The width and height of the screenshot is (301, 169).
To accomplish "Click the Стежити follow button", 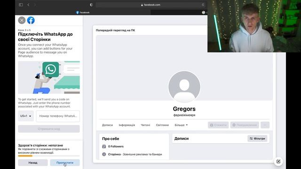I will (218, 125).
